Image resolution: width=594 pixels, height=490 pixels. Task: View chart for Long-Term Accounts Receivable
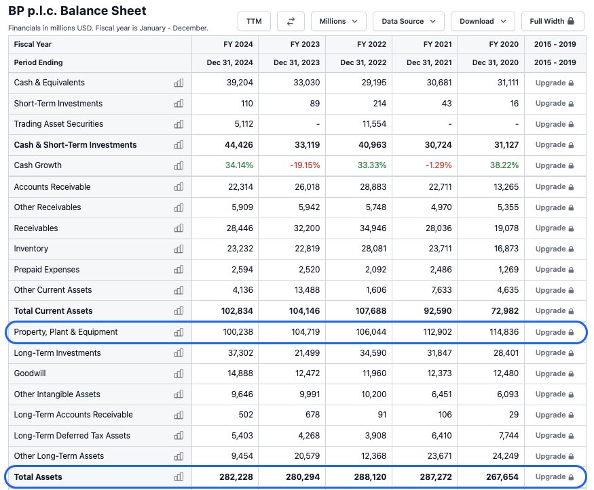click(x=179, y=415)
